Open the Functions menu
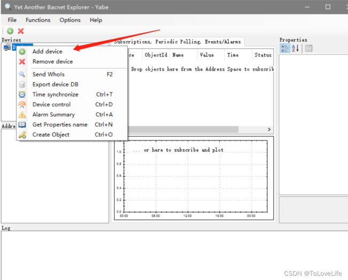 coord(38,20)
